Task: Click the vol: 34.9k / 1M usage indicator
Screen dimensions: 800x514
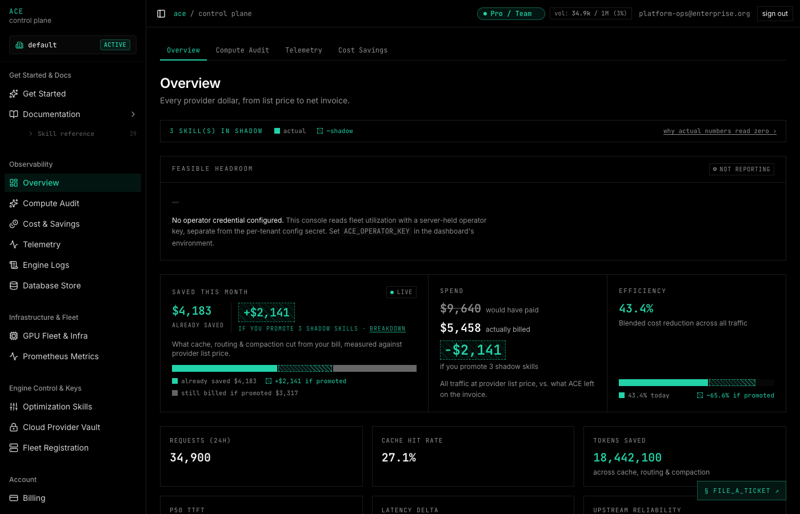Action: coord(590,14)
